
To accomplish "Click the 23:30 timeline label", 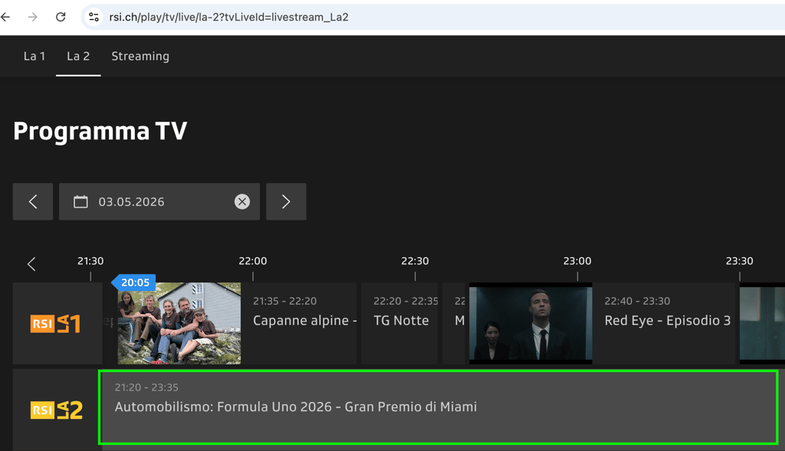I will tap(740, 261).
